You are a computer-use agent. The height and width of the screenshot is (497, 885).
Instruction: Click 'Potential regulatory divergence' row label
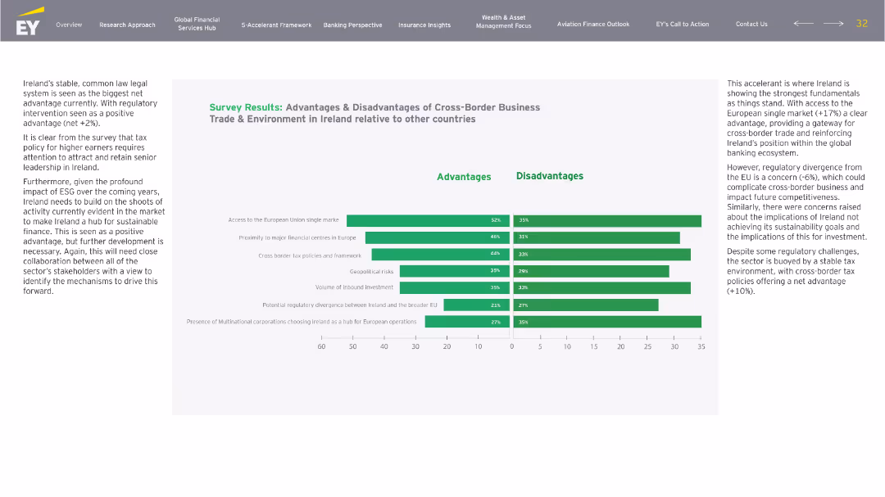350,305
